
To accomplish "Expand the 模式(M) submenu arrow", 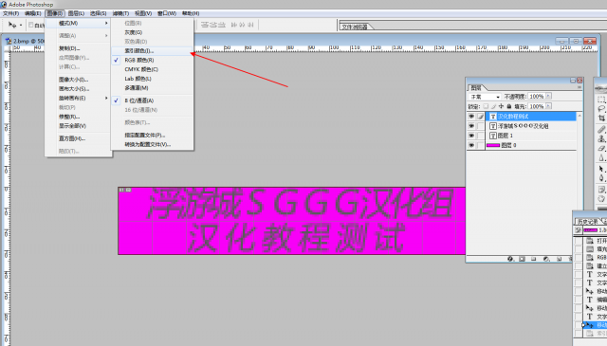I will click(106, 23).
